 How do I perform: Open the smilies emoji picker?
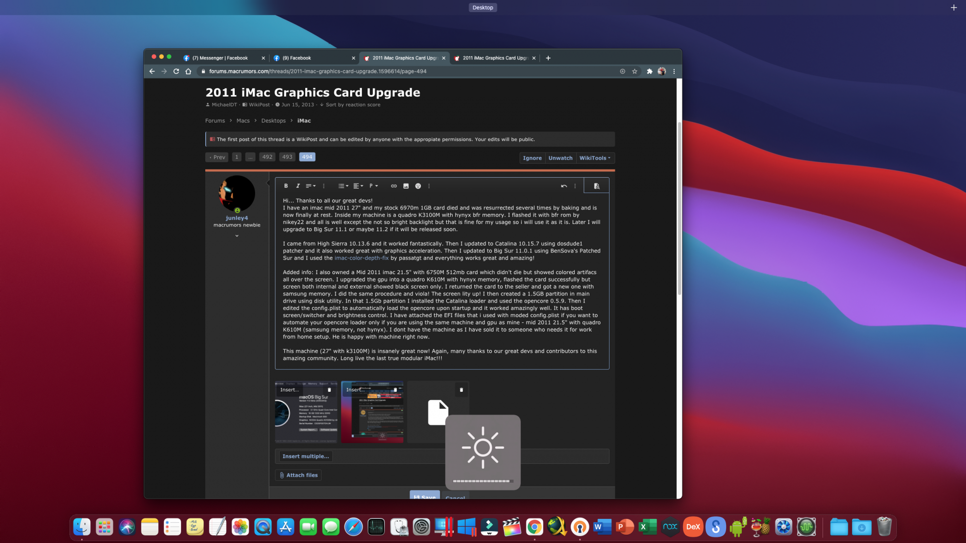point(418,186)
